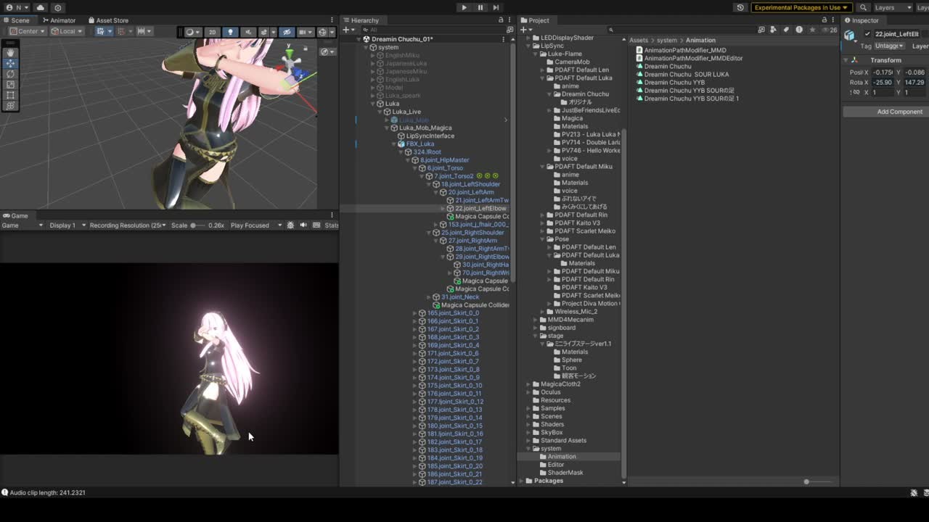Toggle scene lighting bulb button
The image size is (929, 522).
click(x=230, y=32)
